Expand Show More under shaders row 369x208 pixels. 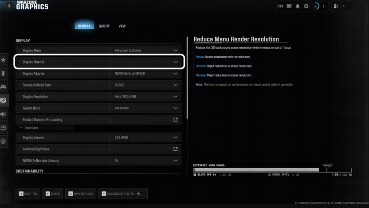point(31,128)
